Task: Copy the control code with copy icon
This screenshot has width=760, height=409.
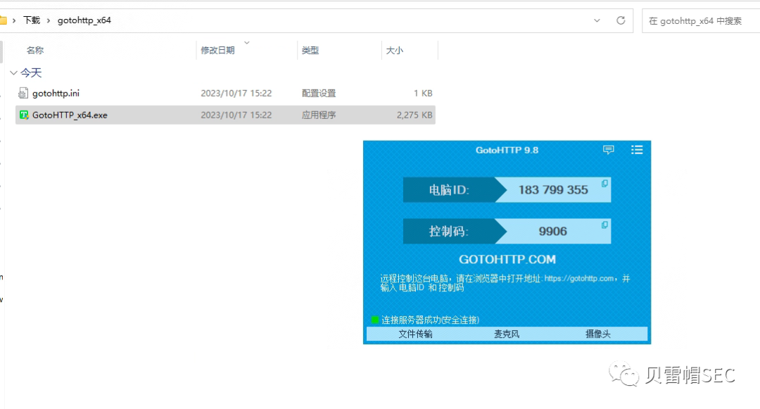Action: 604,225
